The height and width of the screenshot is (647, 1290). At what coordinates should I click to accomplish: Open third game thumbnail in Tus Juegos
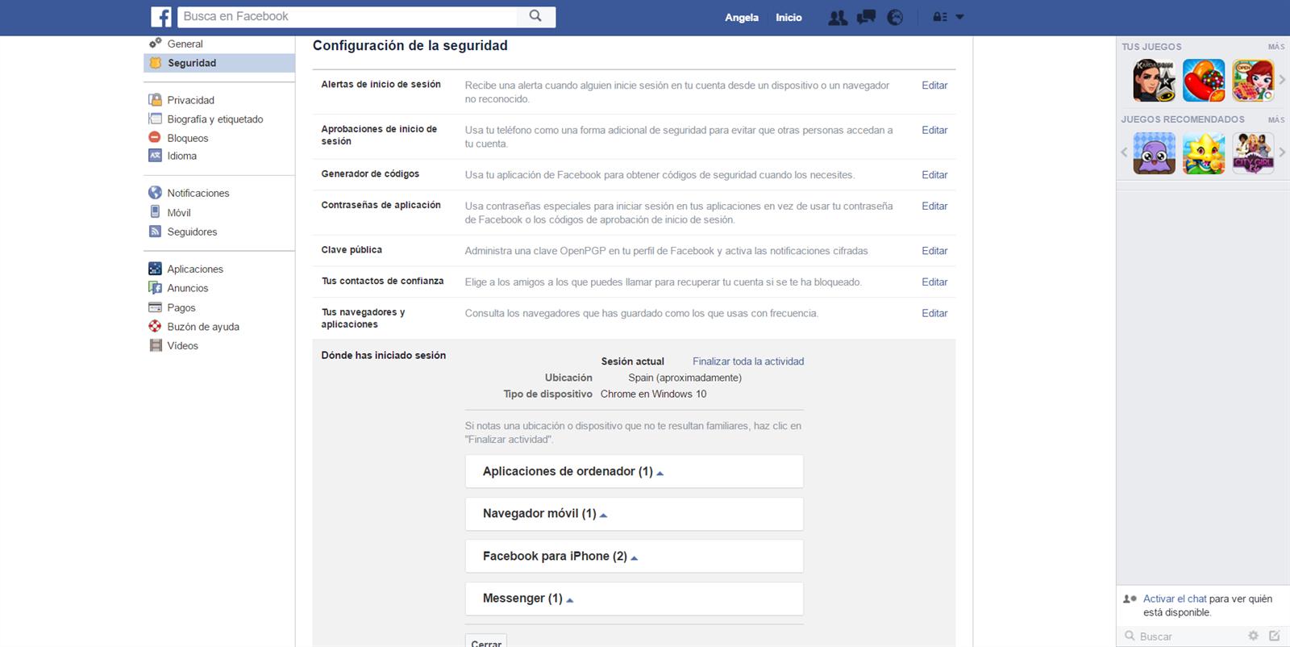coord(1253,81)
